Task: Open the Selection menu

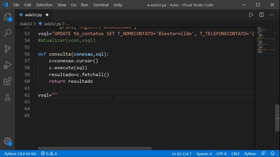Action: [44, 5]
